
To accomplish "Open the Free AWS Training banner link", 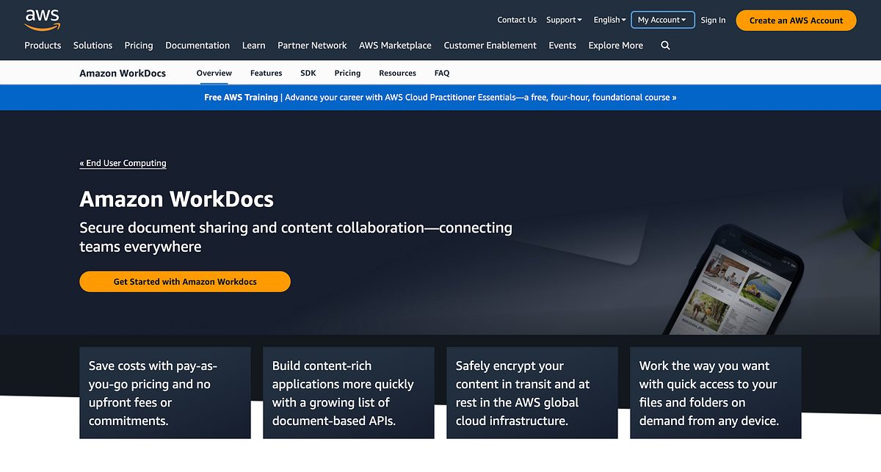I will [440, 97].
